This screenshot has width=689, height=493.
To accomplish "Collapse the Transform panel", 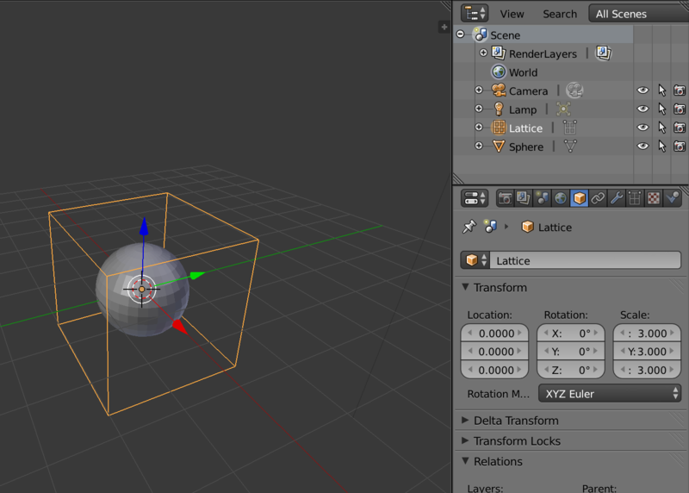I will 465,287.
